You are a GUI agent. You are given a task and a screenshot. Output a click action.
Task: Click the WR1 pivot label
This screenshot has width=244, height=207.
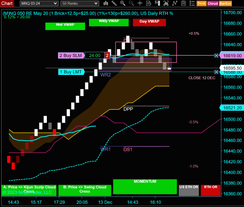105,149
